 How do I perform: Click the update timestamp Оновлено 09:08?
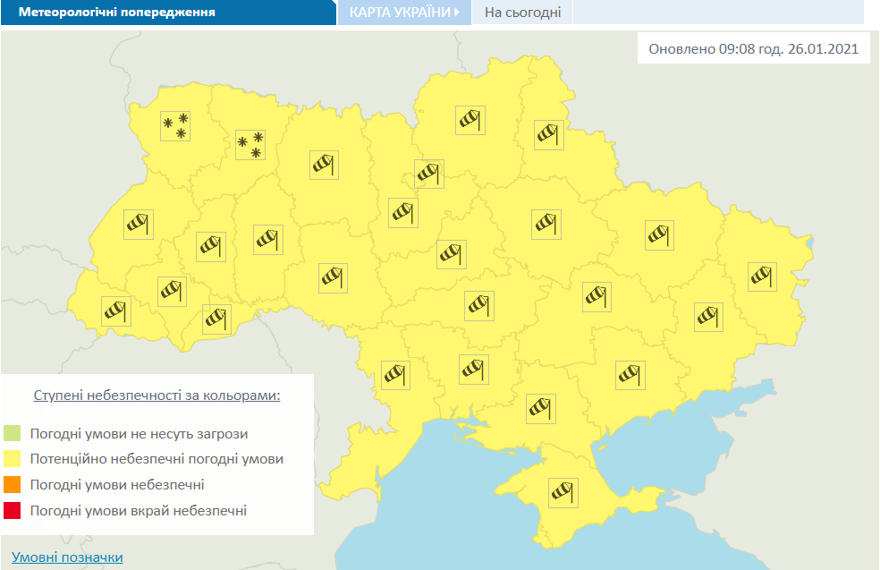[754, 48]
